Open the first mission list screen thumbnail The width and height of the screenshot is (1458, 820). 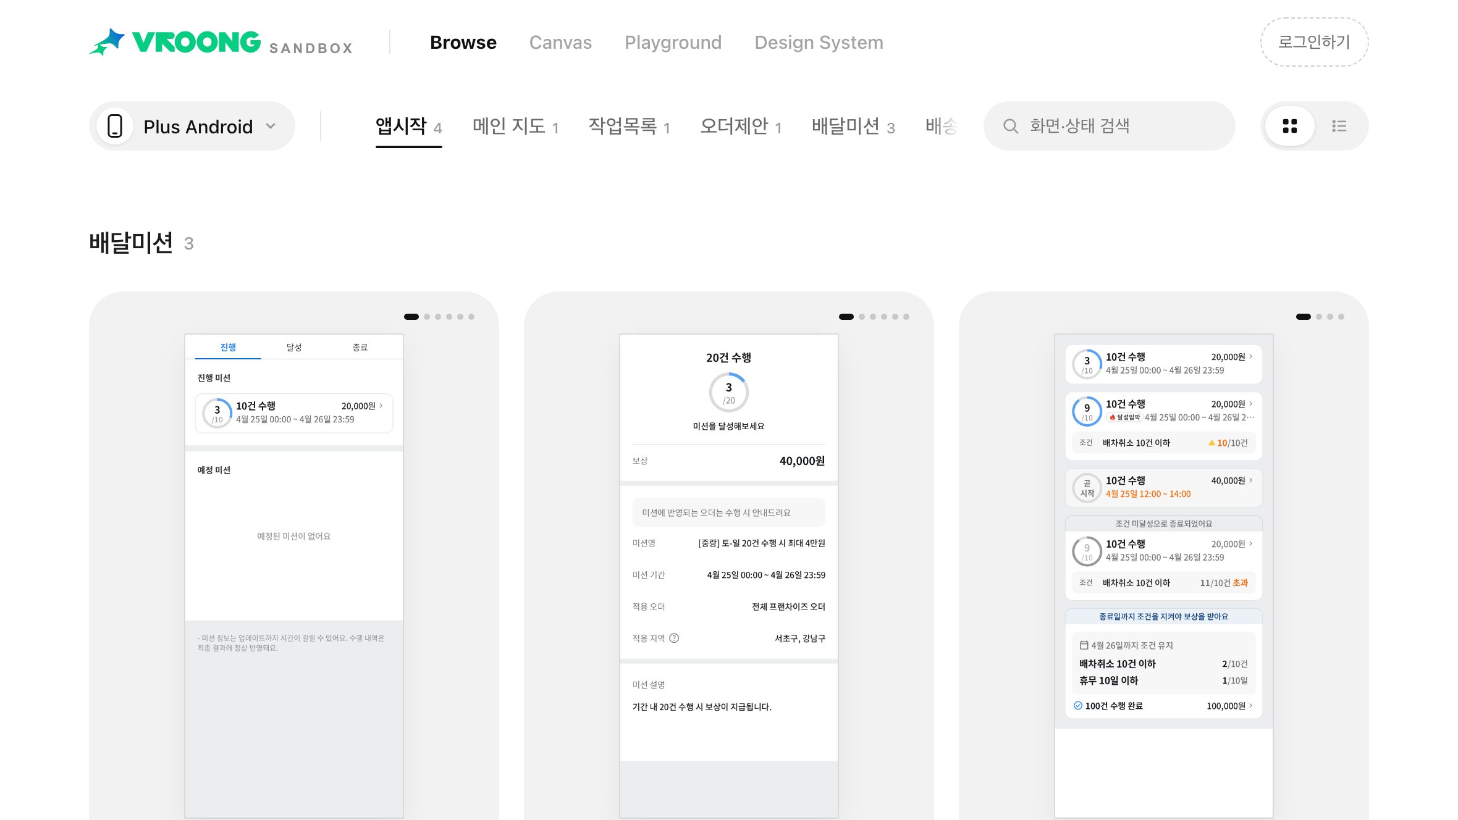click(294, 577)
